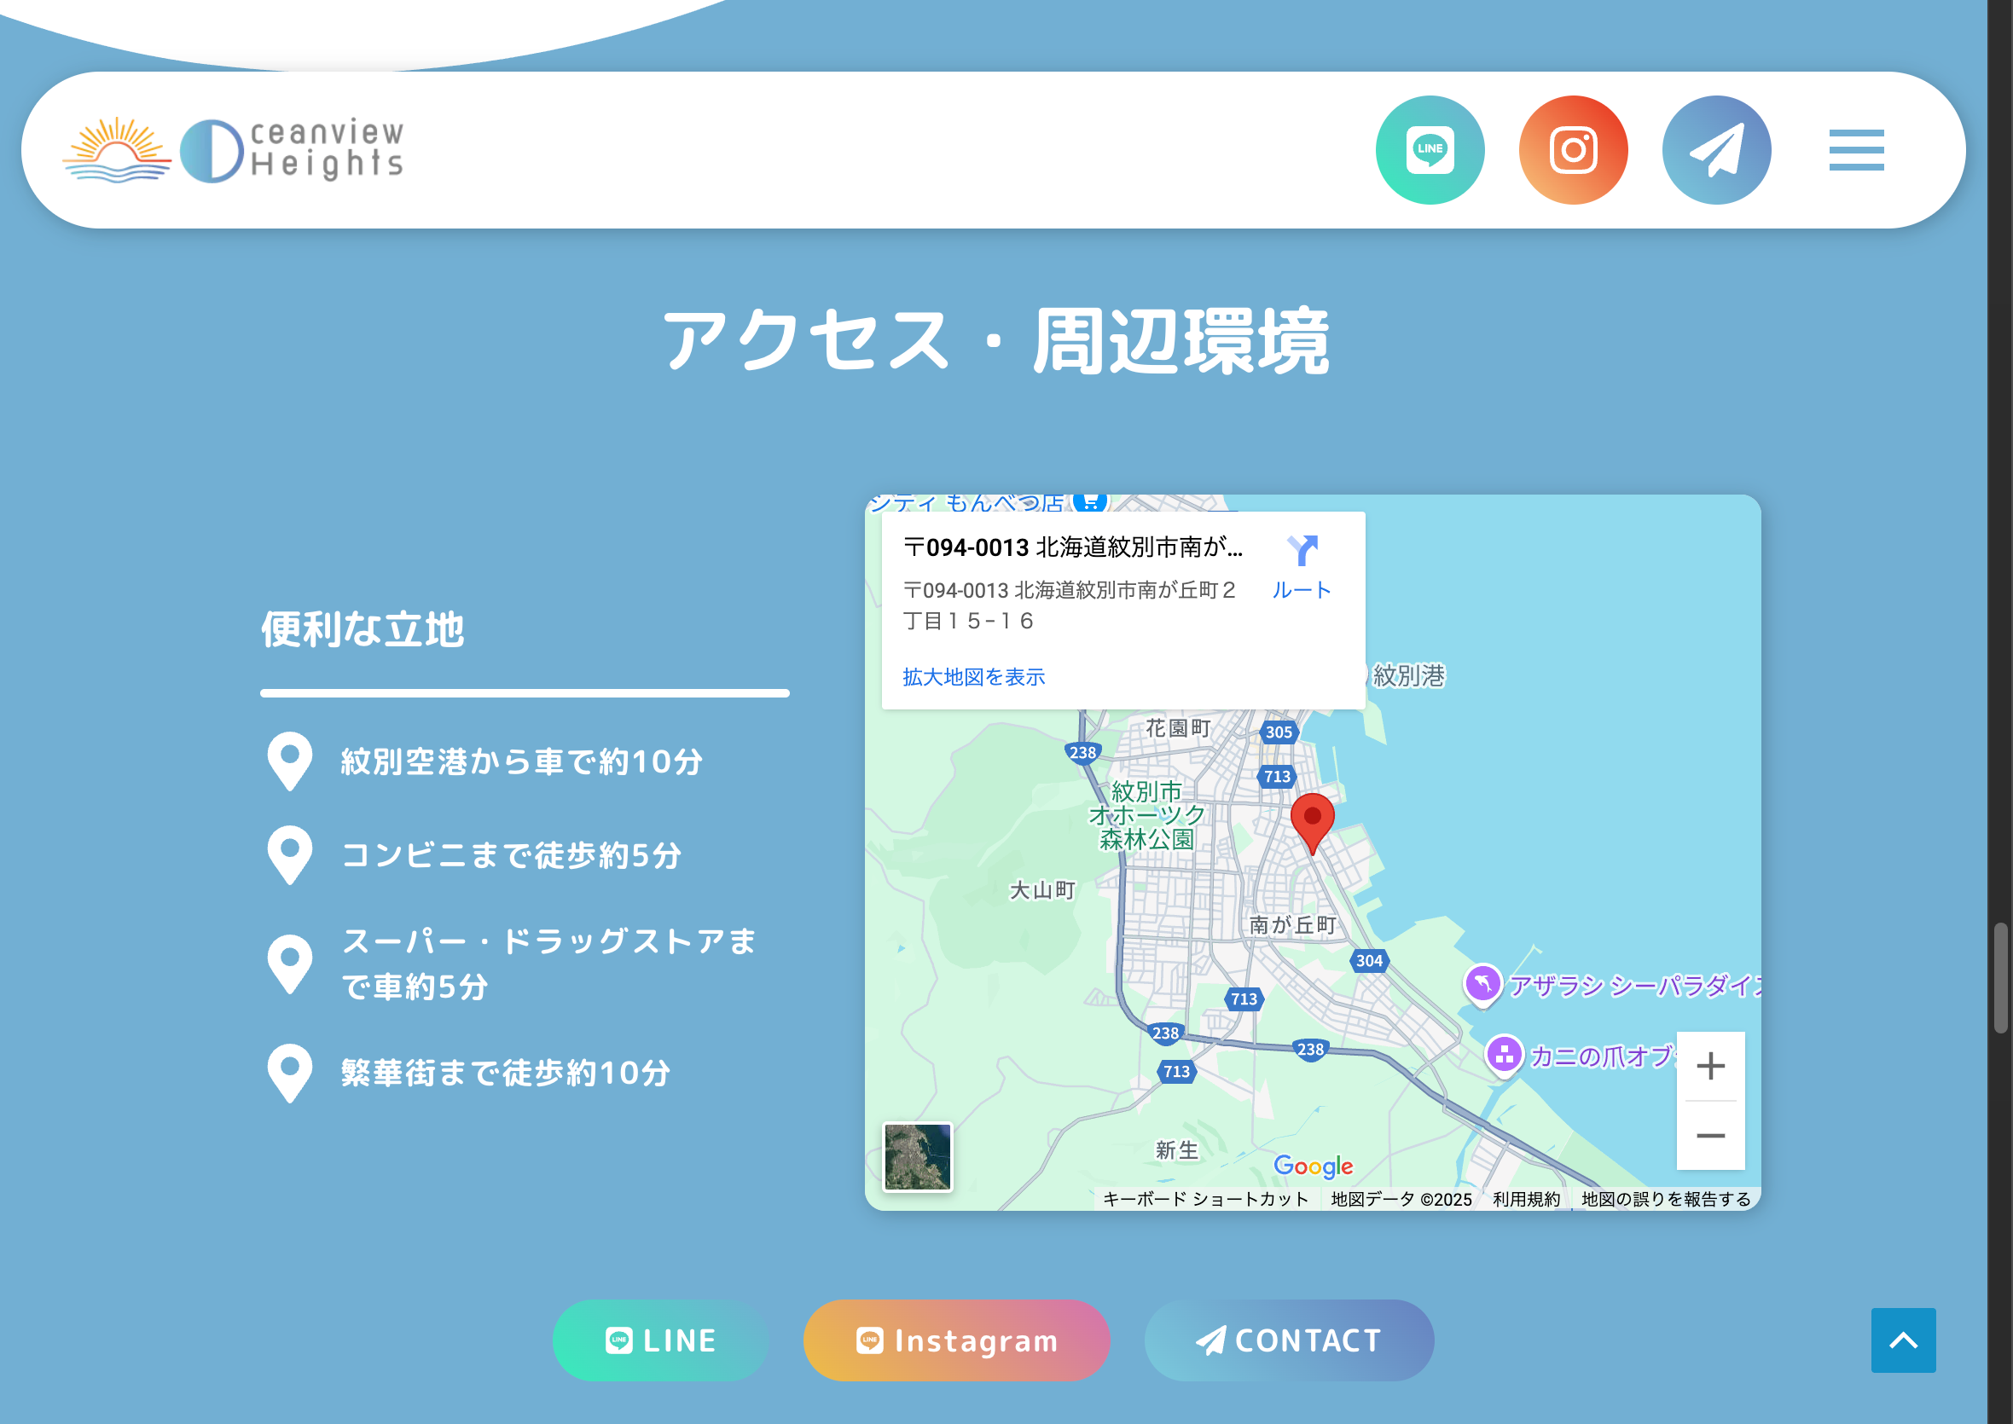Image resolution: width=2013 pixels, height=1424 pixels.
Task: Open the hamburger menu
Action: coord(1856,150)
